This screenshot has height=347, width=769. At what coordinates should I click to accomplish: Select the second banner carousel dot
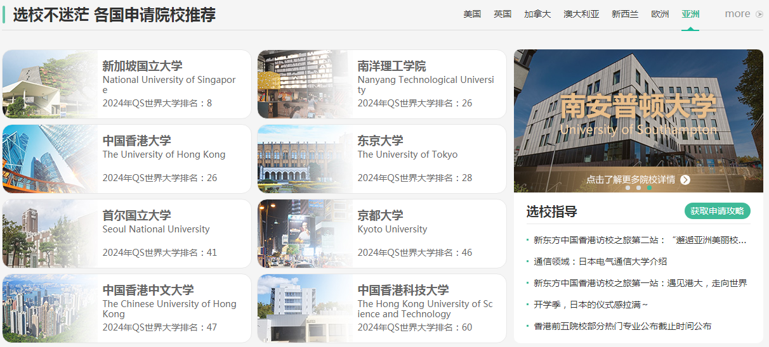pyautogui.click(x=638, y=188)
